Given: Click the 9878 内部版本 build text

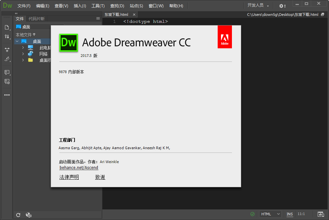Looking at the screenshot, I should [71, 72].
